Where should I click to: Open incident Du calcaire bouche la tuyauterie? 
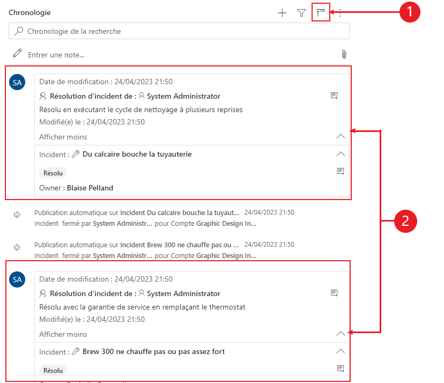[x=137, y=154]
